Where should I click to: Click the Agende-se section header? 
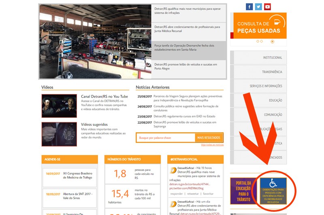click(x=70, y=159)
